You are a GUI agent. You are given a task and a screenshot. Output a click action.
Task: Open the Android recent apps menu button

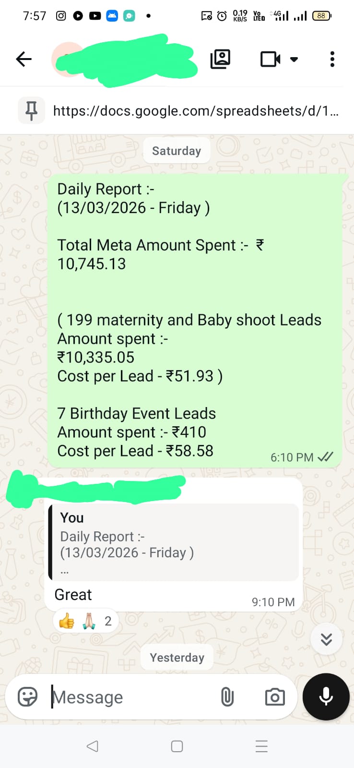[x=261, y=746]
